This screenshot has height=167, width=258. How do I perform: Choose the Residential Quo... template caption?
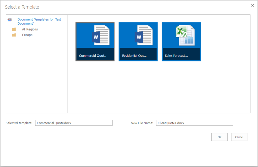pyautogui.click(x=134, y=56)
